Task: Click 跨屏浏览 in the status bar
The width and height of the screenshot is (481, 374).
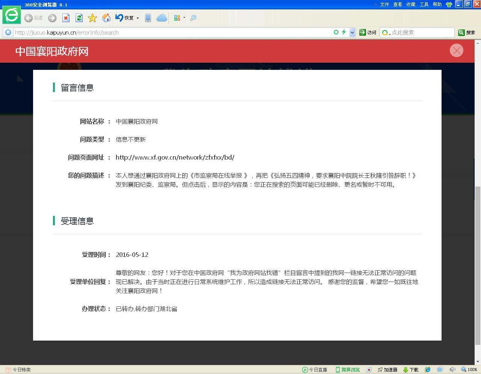Action: 348,370
